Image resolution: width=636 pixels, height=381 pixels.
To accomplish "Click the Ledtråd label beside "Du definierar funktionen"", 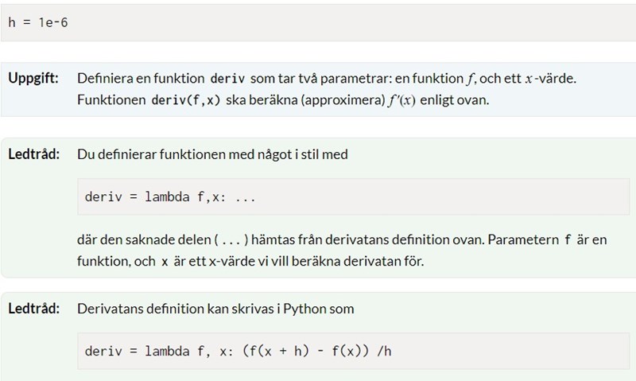I will tap(35, 154).
